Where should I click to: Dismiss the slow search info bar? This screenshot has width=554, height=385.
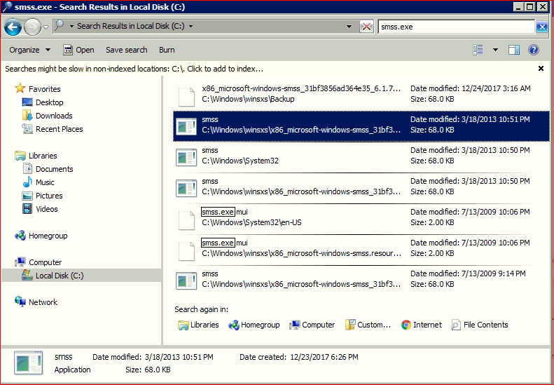(541, 69)
